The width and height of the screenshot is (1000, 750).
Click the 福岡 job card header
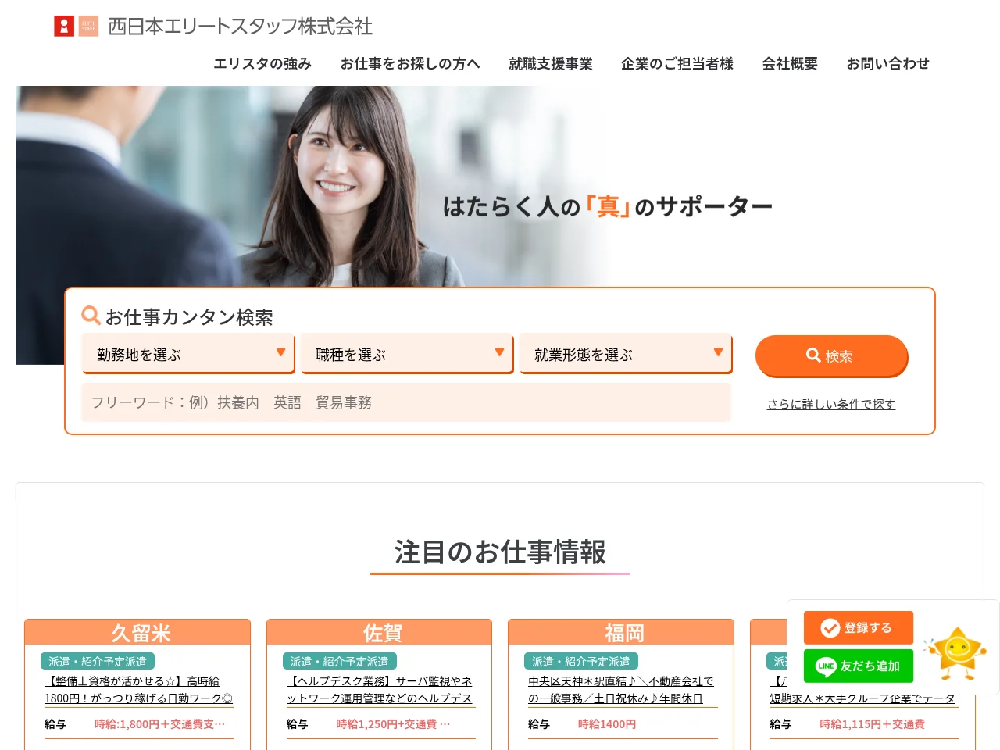point(621,632)
